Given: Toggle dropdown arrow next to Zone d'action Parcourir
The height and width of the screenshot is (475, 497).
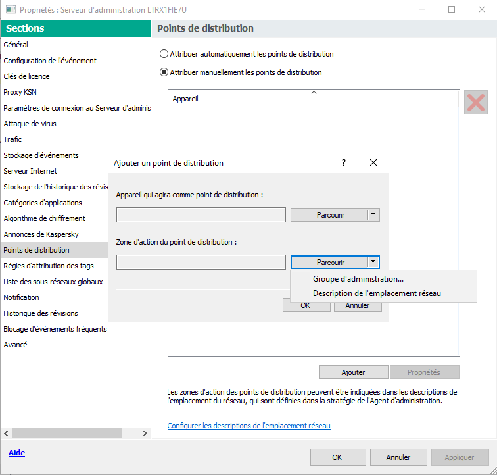Looking at the screenshot, I should click(x=373, y=262).
